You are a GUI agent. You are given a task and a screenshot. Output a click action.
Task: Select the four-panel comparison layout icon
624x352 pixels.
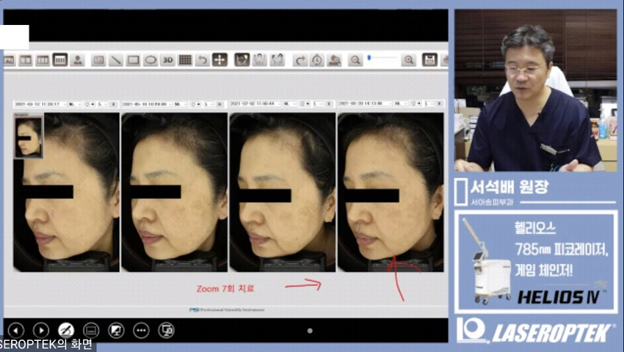pos(60,60)
